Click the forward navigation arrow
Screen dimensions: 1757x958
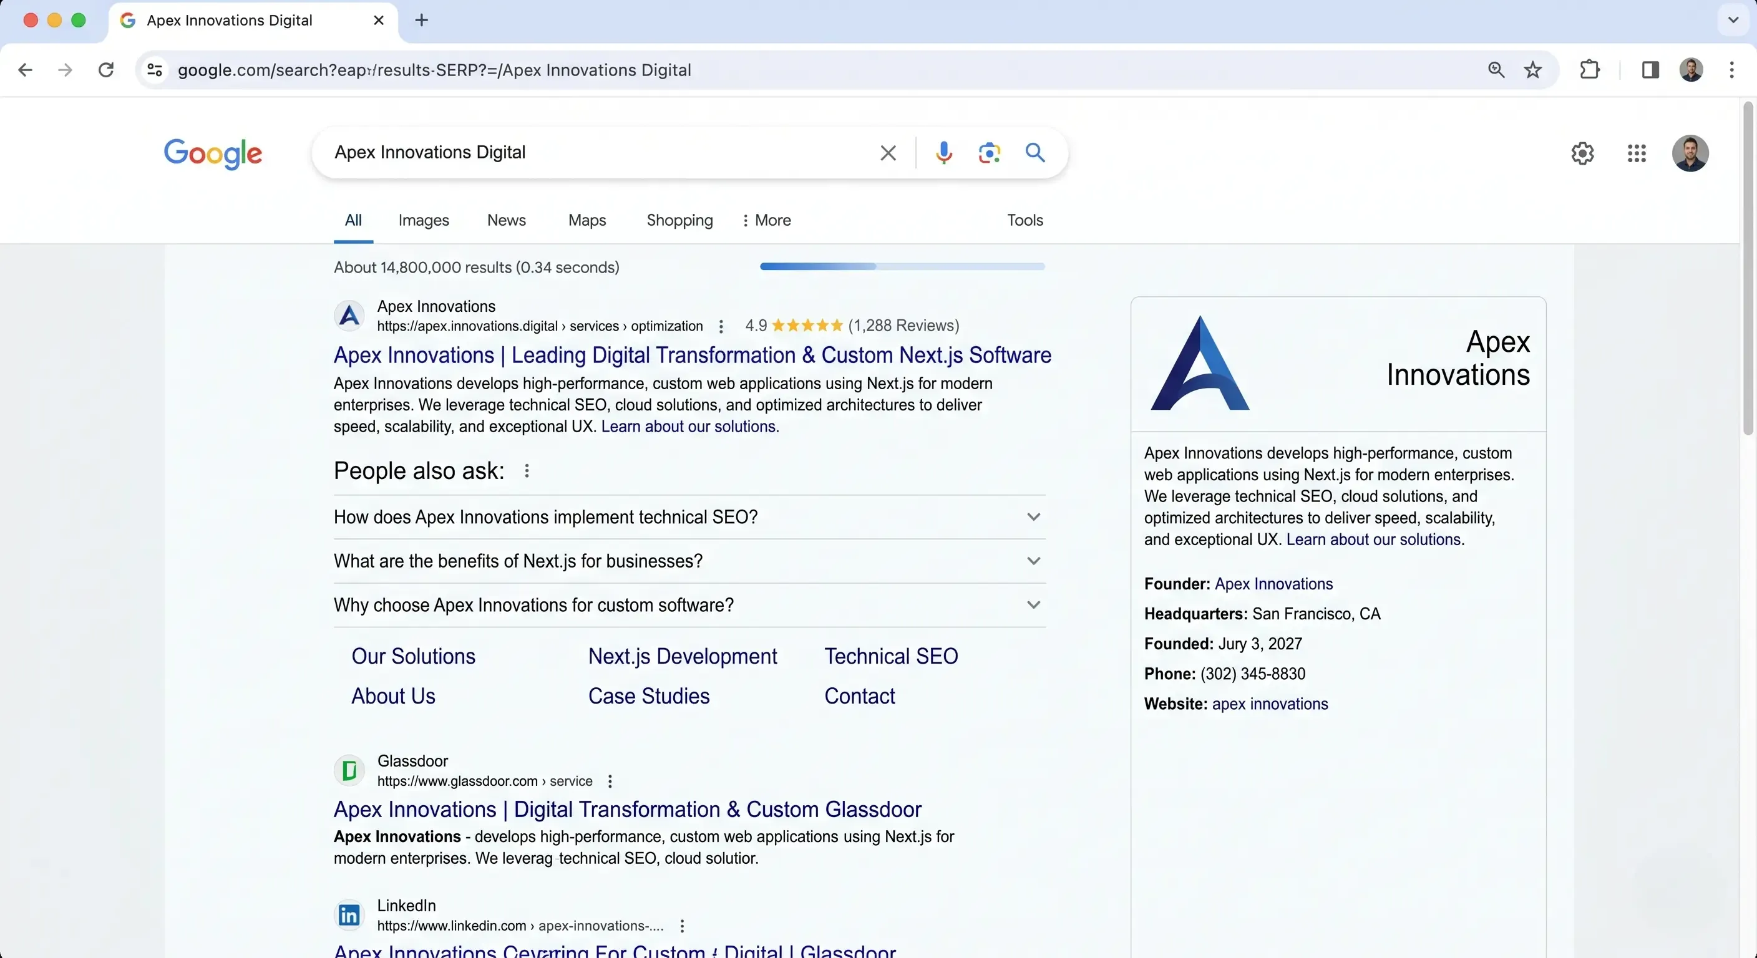pyautogui.click(x=66, y=70)
